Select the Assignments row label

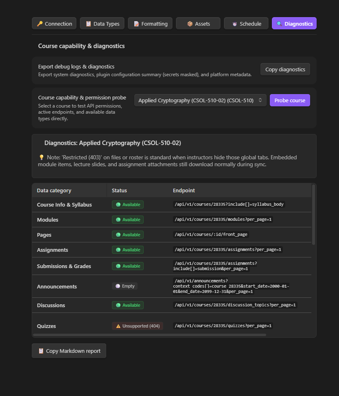[52, 250]
